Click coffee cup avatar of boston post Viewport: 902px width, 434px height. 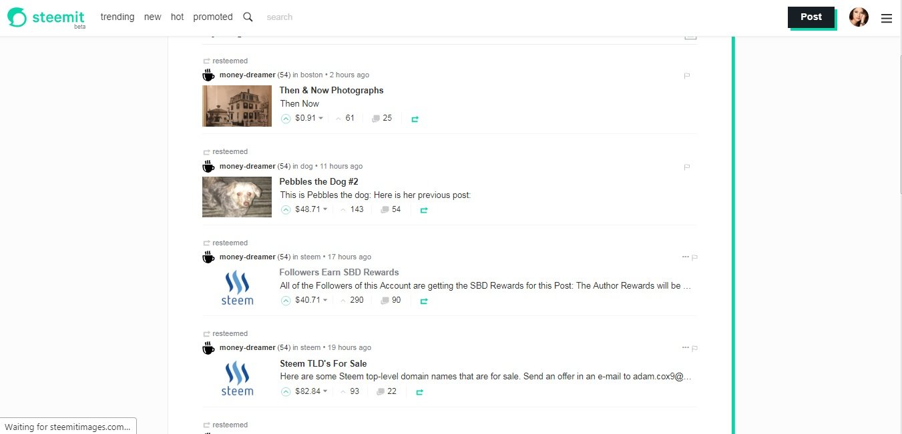click(209, 75)
